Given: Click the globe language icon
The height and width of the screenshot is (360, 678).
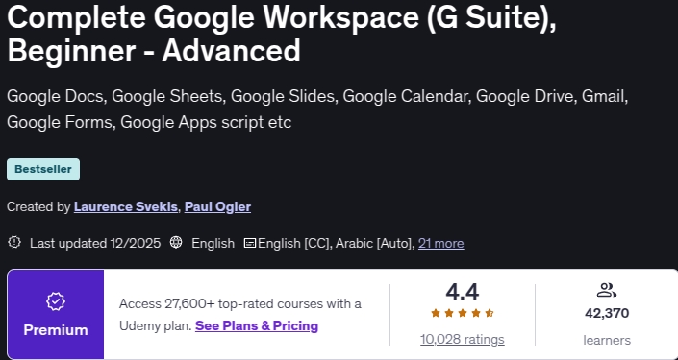Looking at the screenshot, I should pyautogui.click(x=176, y=242).
